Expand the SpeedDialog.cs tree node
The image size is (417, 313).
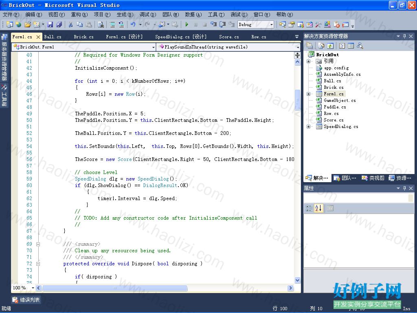pyautogui.click(x=309, y=127)
